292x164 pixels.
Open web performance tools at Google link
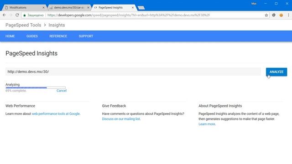(x=56, y=113)
